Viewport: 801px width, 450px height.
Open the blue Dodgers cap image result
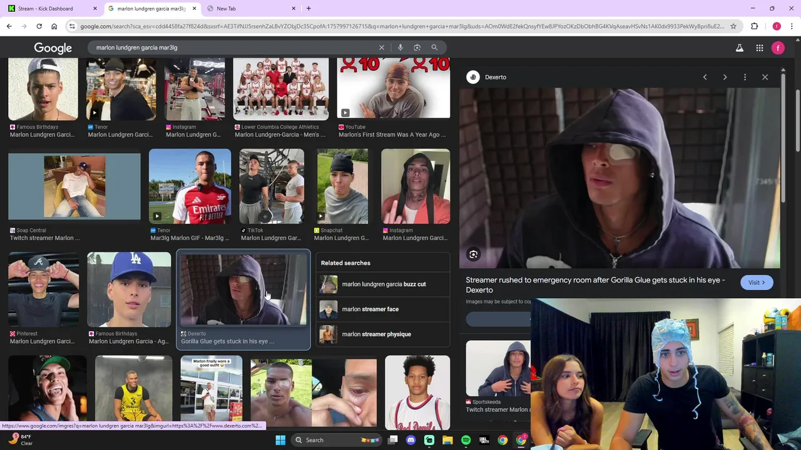pyautogui.click(x=129, y=289)
